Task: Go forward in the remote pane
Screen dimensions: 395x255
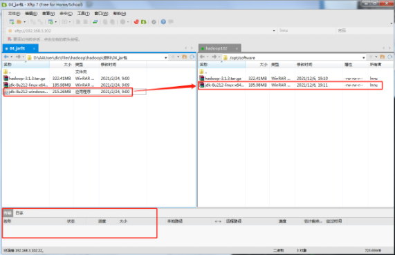Action: pyautogui.click(x=214, y=57)
